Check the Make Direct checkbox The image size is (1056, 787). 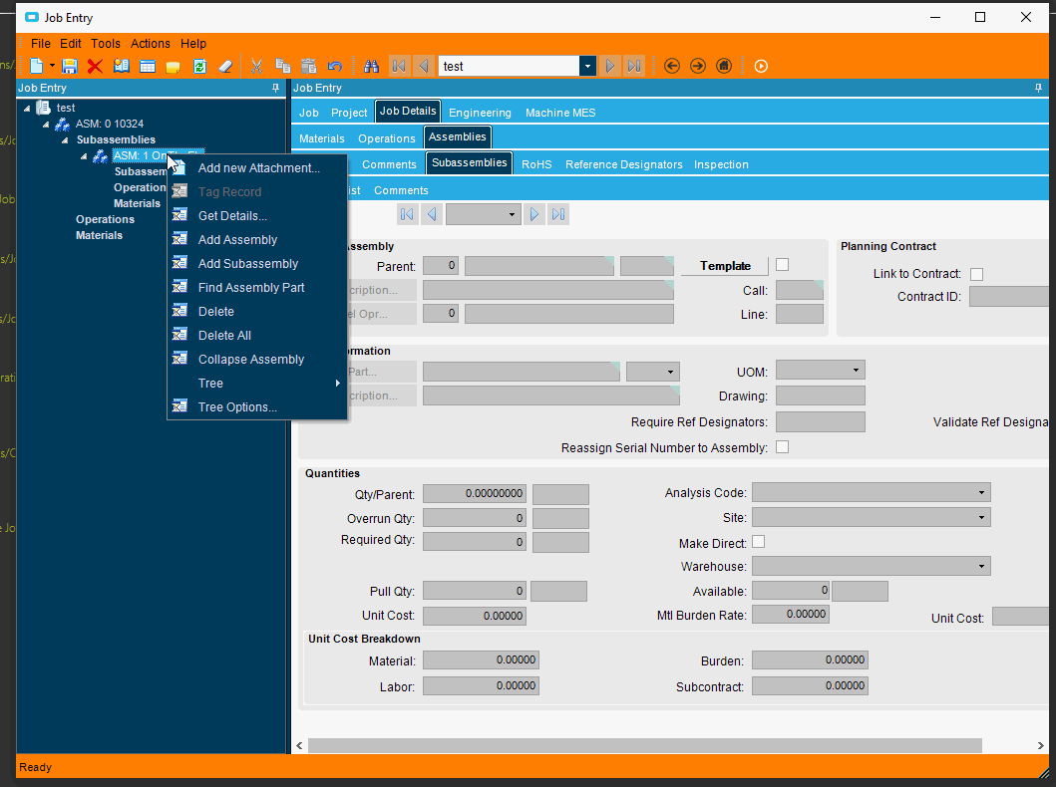pos(758,542)
